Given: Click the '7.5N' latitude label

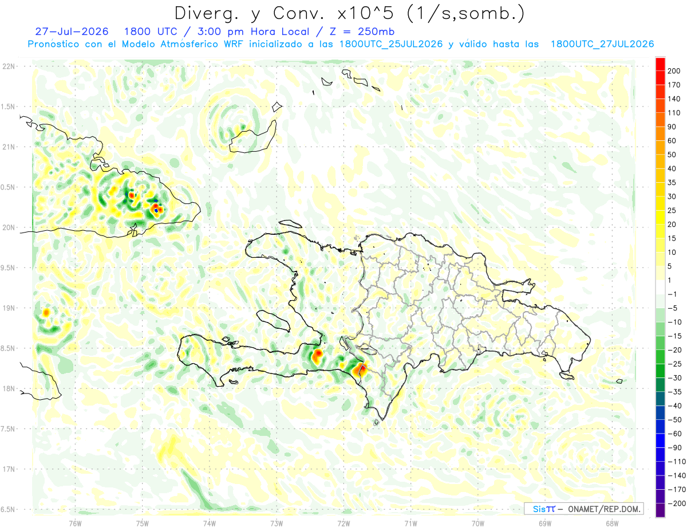Looking at the screenshot, I should click(7, 429).
